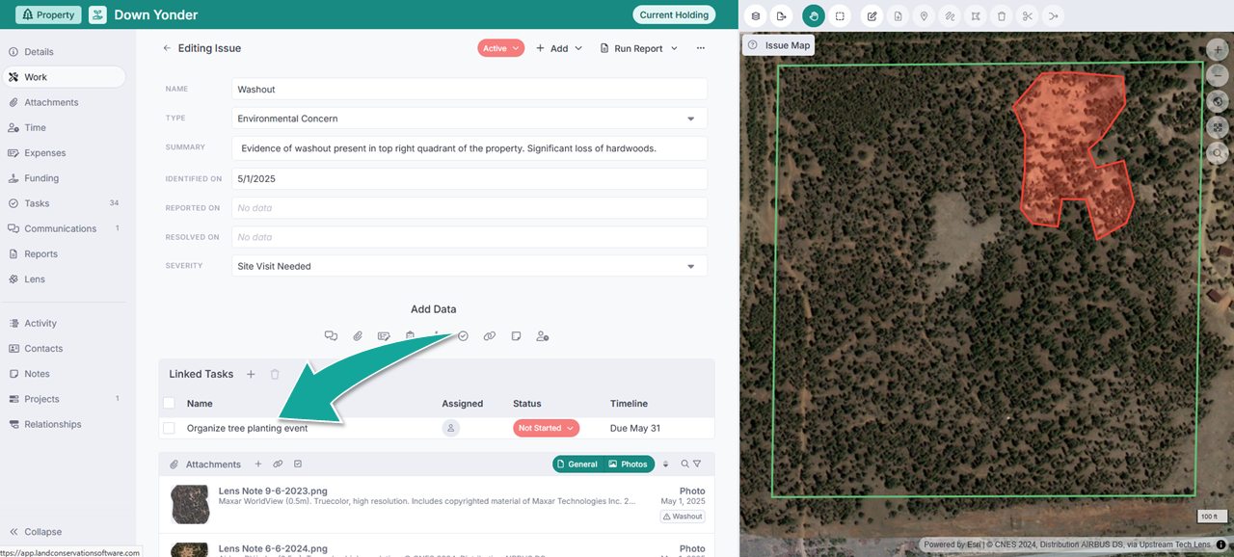Click the Current Holding button
Image resolution: width=1234 pixels, height=557 pixels.
[x=675, y=14]
